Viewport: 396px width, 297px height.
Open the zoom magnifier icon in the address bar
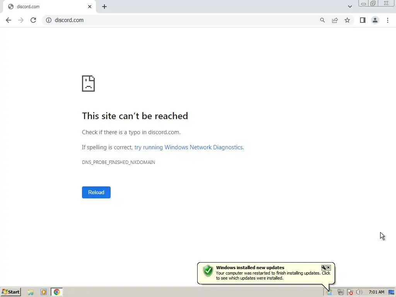pyautogui.click(x=322, y=20)
